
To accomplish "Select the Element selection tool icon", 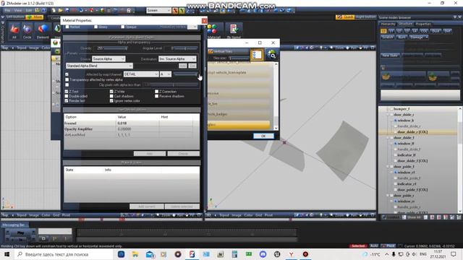I will tap(43, 30).
